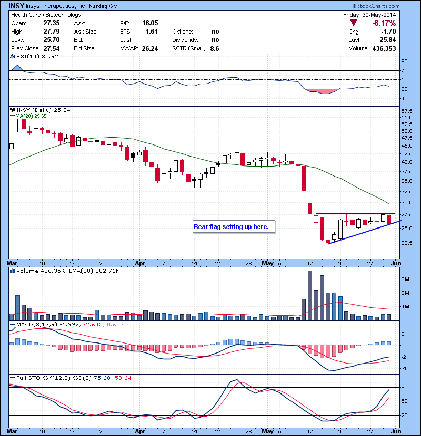
Task: Select the P/E value 16.05
Action: pyautogui.click(x=150, y=23)
